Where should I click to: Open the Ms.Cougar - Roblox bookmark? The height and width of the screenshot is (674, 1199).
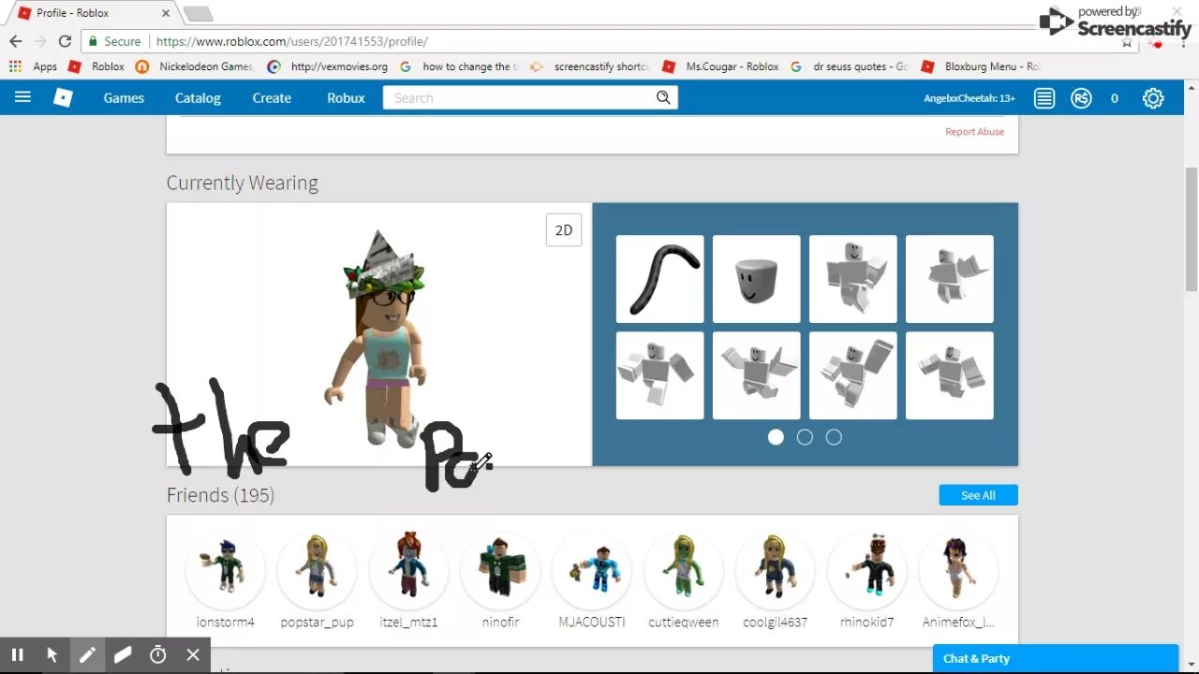click(720, 66)
